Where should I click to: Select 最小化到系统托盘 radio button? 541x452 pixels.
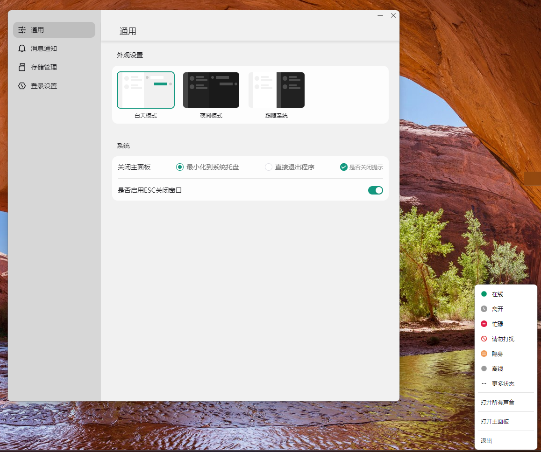pos(180,167)
